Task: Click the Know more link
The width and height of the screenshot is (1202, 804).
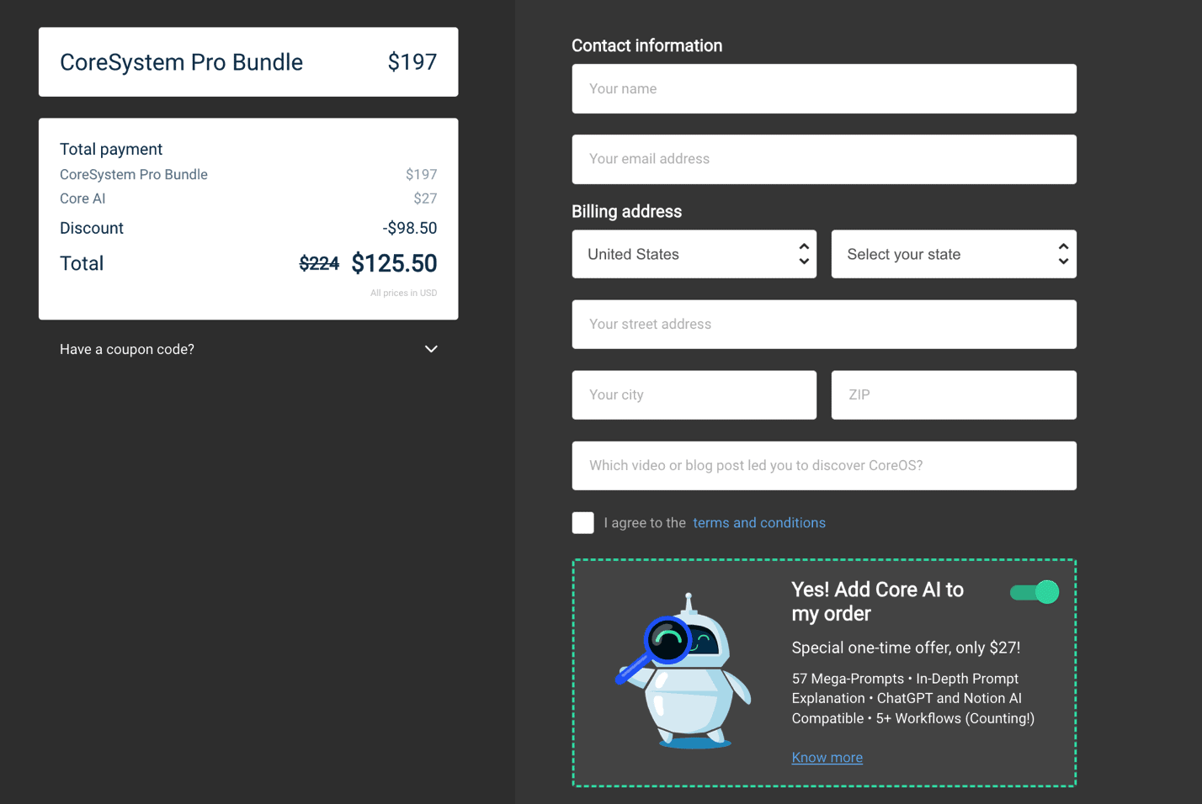Action: [x=827, y=758]
